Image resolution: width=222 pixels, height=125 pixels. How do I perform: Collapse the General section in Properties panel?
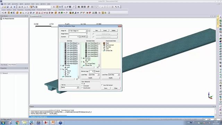point(1,73)
